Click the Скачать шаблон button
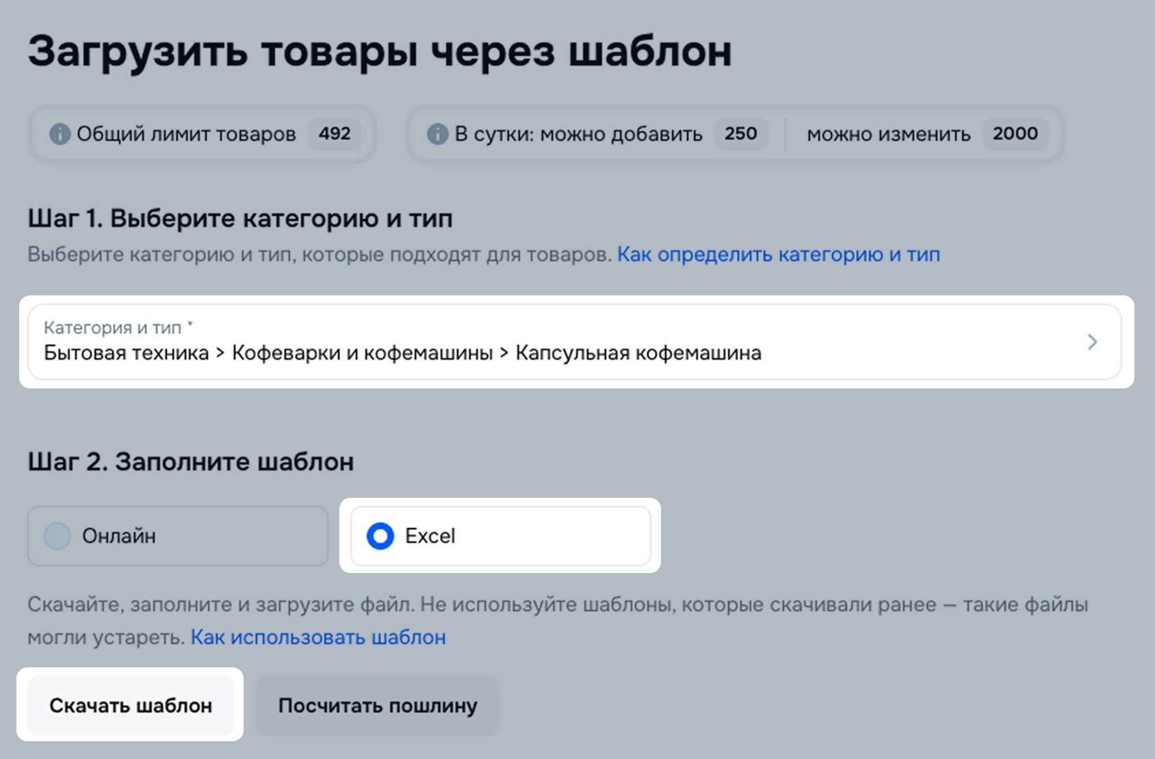Image resolution: width=1155 pixels, height=759 pixels. point(131,706)
